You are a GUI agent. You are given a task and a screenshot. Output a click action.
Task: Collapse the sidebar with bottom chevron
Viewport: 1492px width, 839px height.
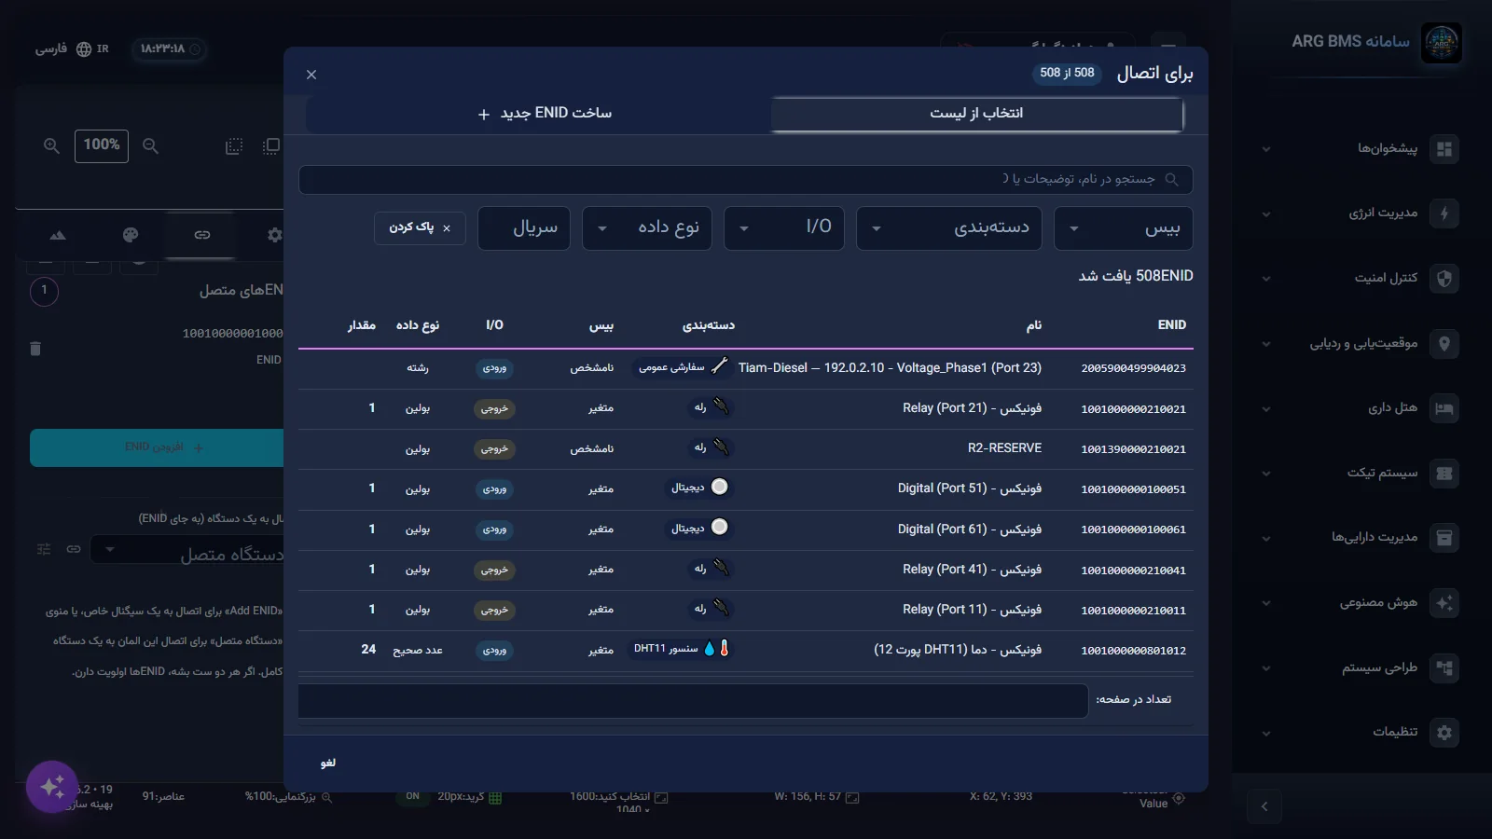pos(1264,806)
